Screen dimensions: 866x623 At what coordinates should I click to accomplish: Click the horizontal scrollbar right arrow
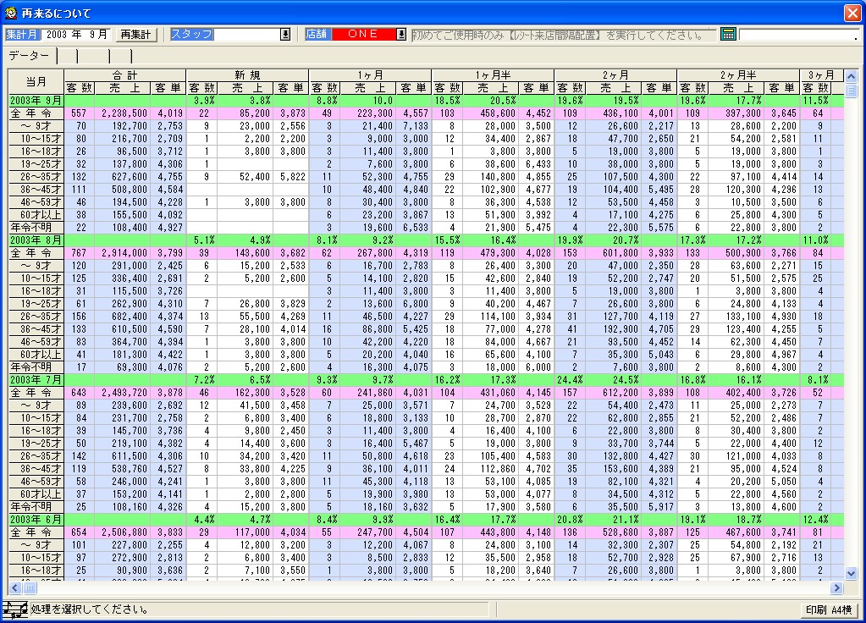click(x=836, y=587)
